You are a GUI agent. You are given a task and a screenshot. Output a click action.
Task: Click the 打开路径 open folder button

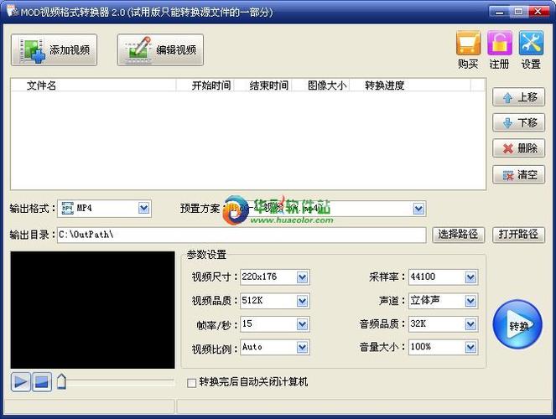[518, 235]
